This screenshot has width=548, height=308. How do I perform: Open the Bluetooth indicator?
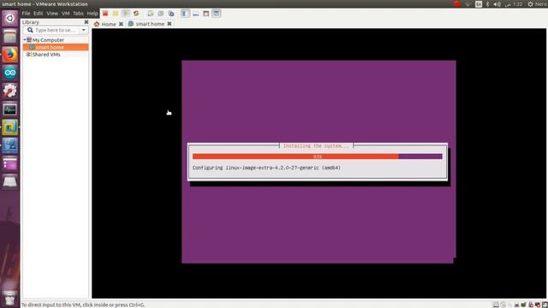[x=488, y=3]
